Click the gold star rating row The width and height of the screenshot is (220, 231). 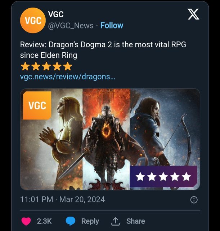[46, 66]
